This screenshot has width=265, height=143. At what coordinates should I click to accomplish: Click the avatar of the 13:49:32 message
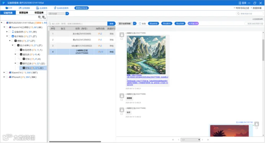[x=122, y=110]
